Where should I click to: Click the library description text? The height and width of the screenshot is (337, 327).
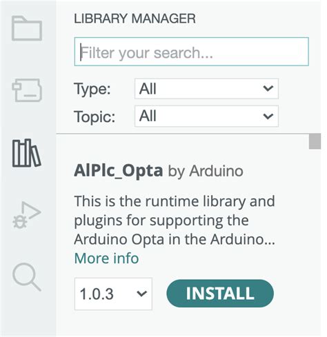coord(175,221)
